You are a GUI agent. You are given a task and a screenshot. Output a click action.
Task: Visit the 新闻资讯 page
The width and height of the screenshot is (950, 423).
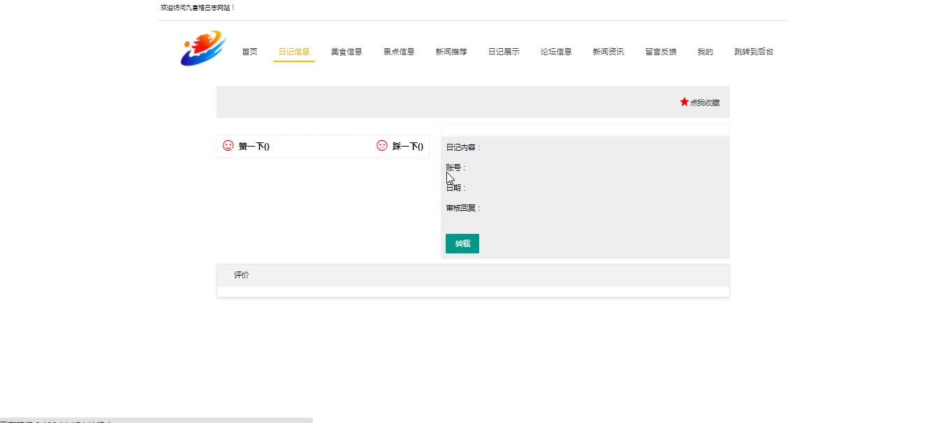608,51
